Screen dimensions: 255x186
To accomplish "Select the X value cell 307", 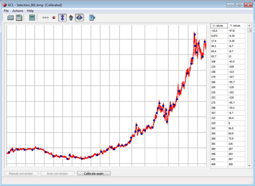I will 219,113.
